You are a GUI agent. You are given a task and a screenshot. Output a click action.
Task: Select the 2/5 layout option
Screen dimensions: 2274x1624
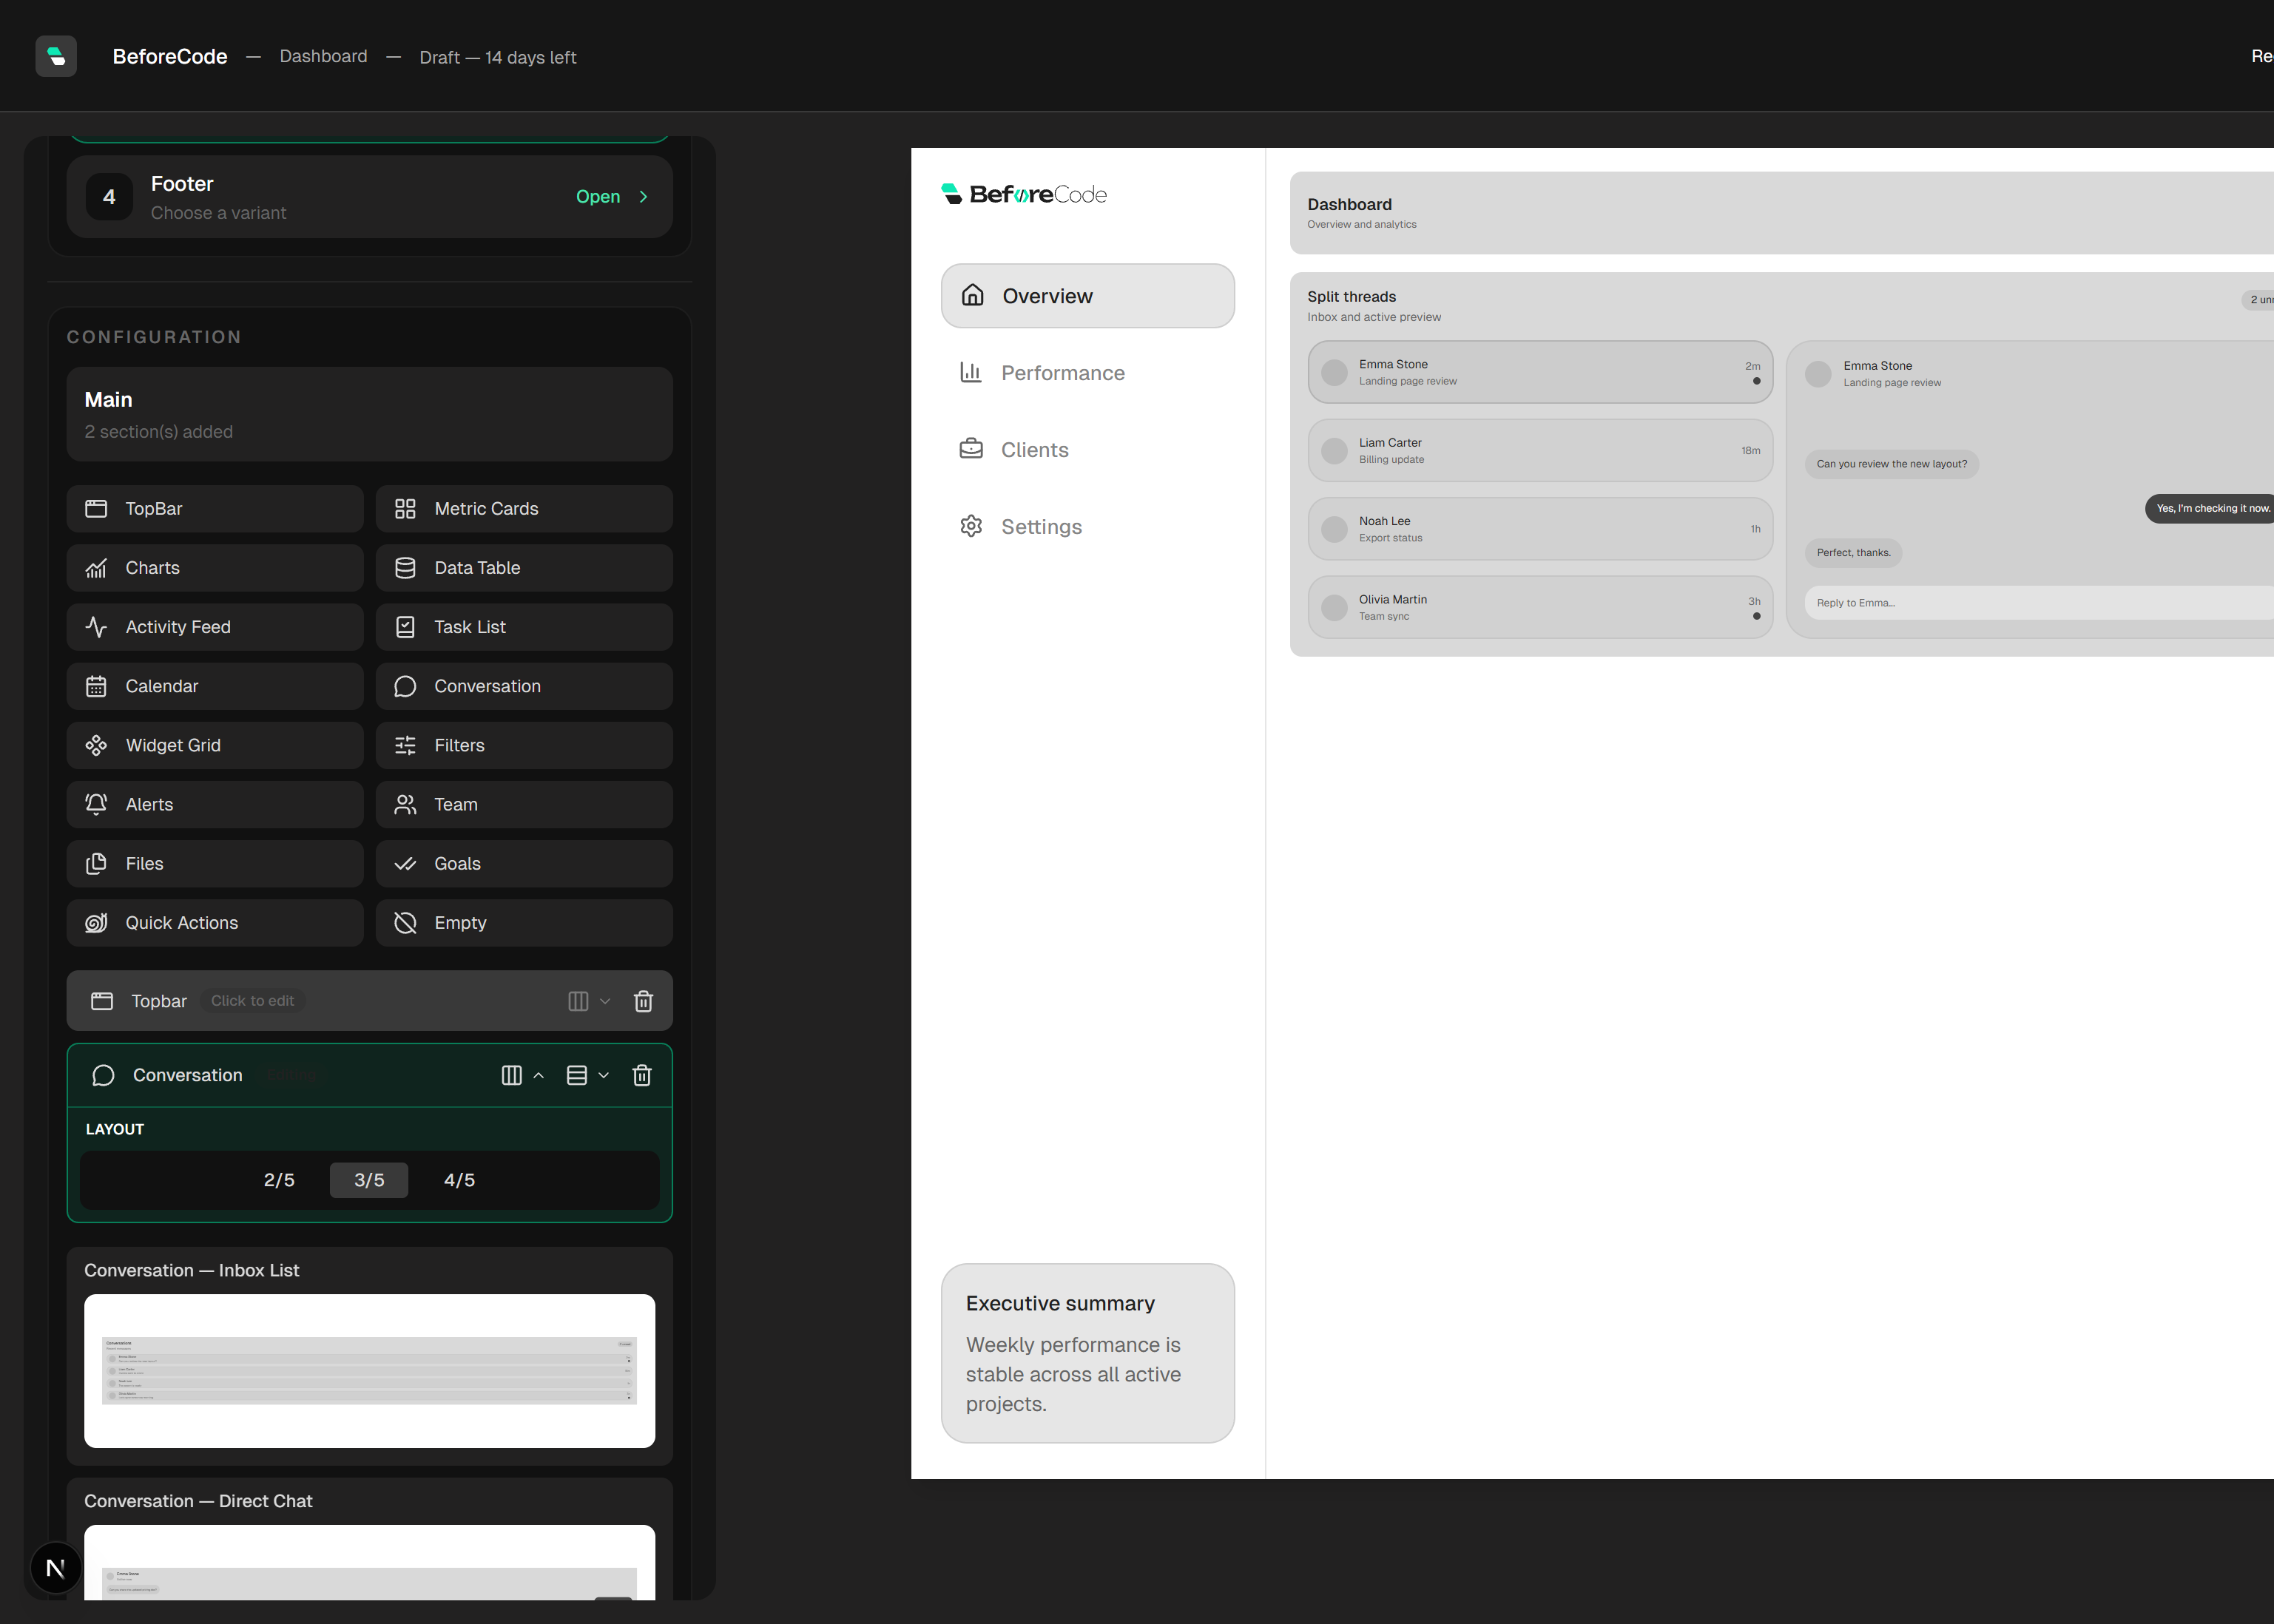pos(279,1180)
